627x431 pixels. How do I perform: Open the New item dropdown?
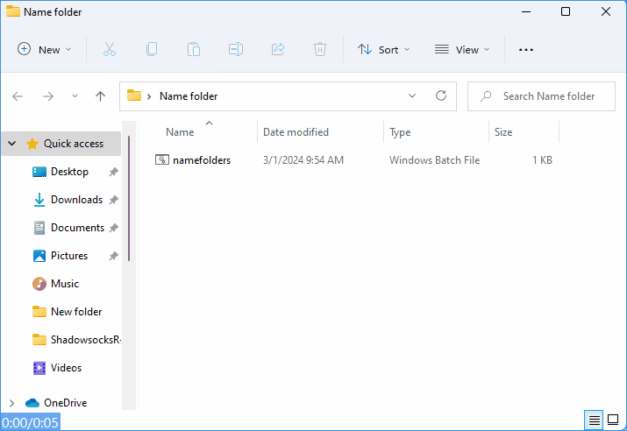point(45,50)
